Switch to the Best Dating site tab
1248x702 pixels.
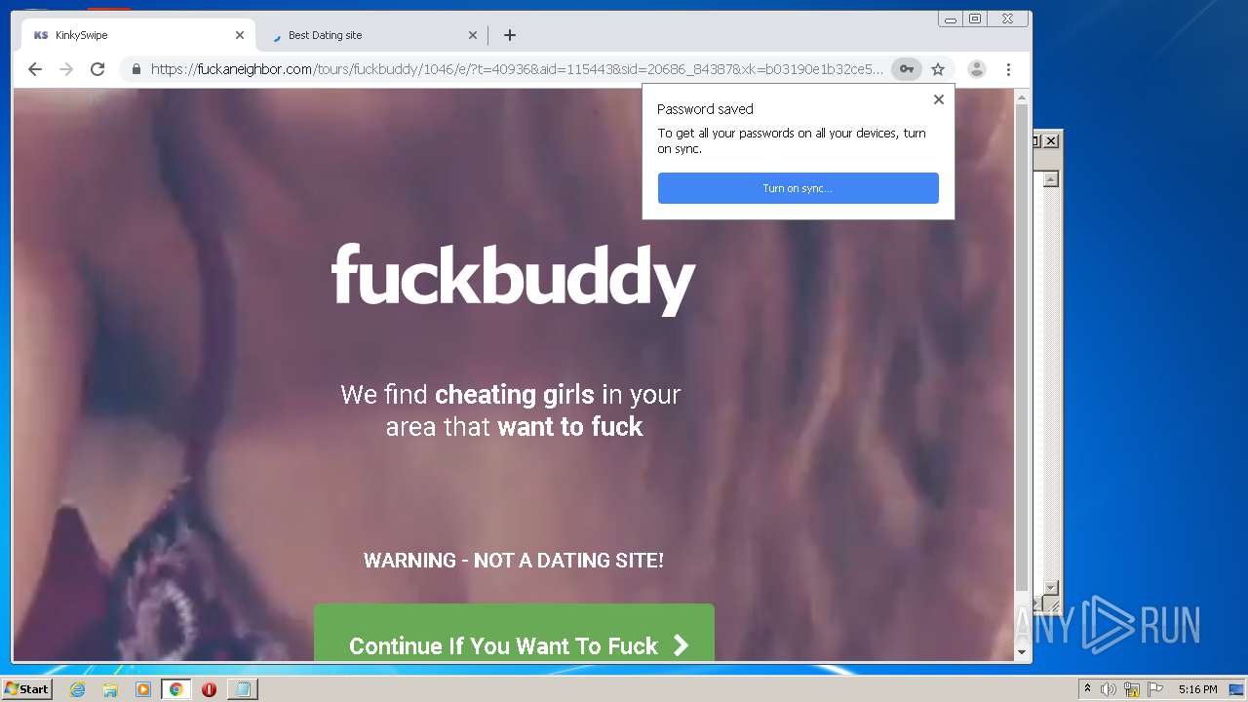[x=371, y=35]
